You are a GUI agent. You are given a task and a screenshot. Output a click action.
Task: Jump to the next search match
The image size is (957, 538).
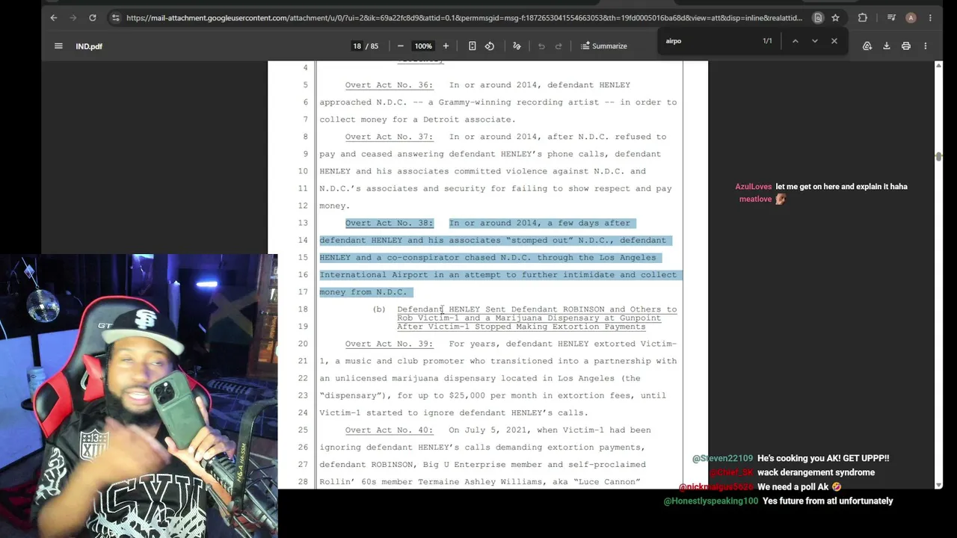815,41
